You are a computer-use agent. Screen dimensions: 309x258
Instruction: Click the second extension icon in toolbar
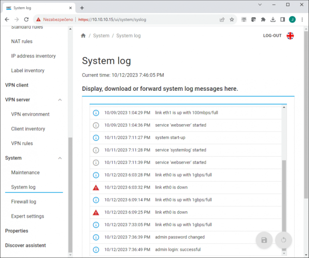pos(253,19)
